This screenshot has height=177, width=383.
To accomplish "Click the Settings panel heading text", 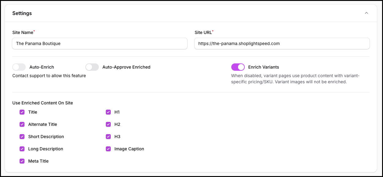I will [x=22, y=13].
